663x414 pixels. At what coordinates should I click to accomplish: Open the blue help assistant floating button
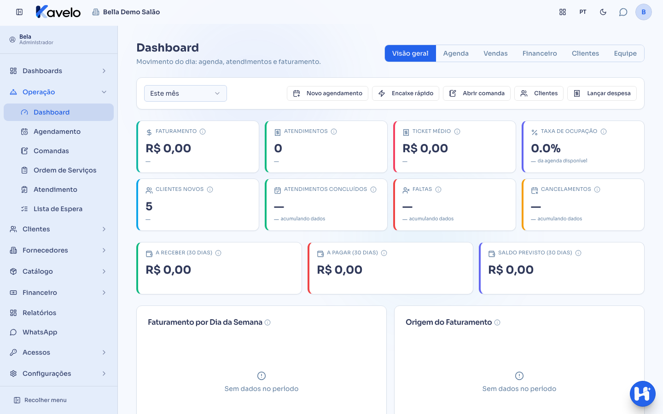643,394
